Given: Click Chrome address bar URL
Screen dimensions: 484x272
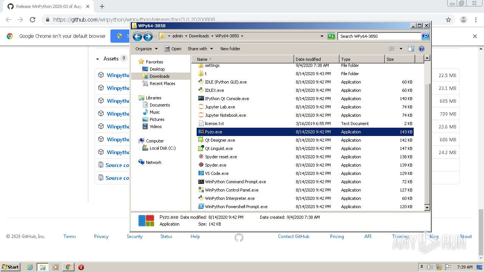Looking at the screenshot, I should click(x=134, y=20).
